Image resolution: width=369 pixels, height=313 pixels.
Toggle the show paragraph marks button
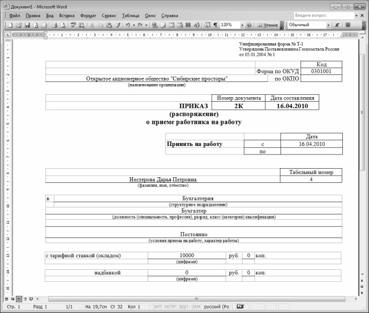[x=215, y=26]
